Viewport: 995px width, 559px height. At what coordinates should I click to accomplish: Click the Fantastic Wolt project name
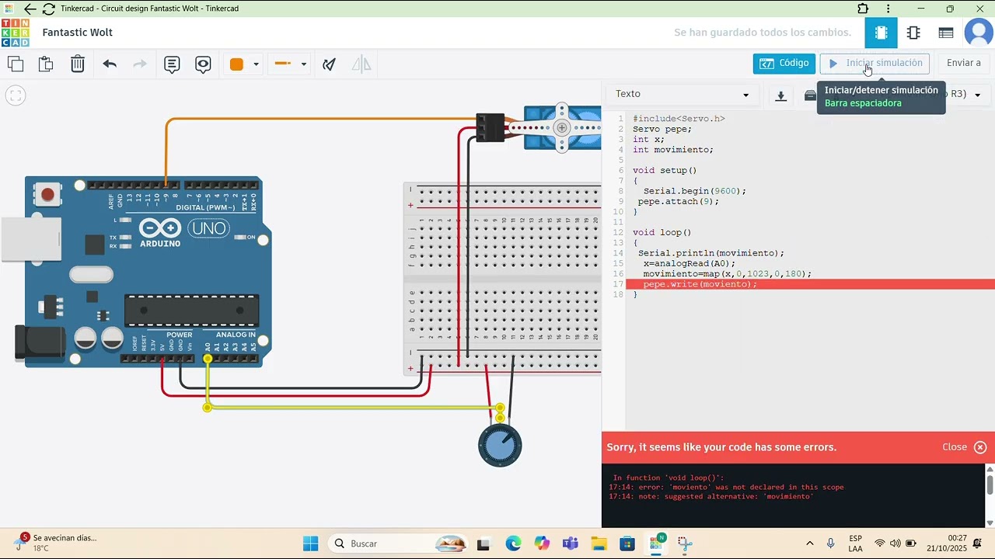click(78, 33)
